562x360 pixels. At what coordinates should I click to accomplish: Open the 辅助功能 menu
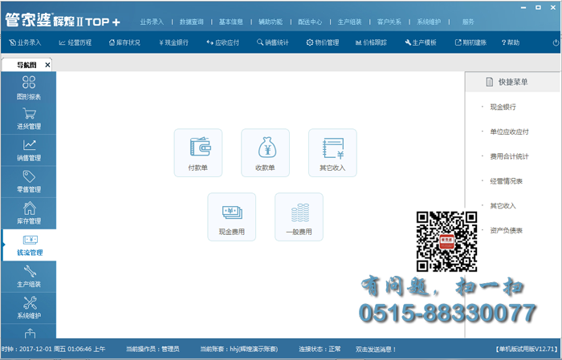pyautogui.click(x=271, y=22)
